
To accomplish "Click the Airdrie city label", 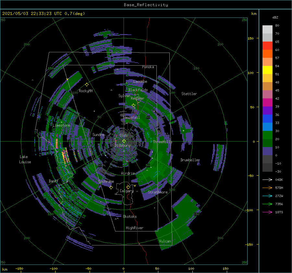I will click(x=128, y=173).
